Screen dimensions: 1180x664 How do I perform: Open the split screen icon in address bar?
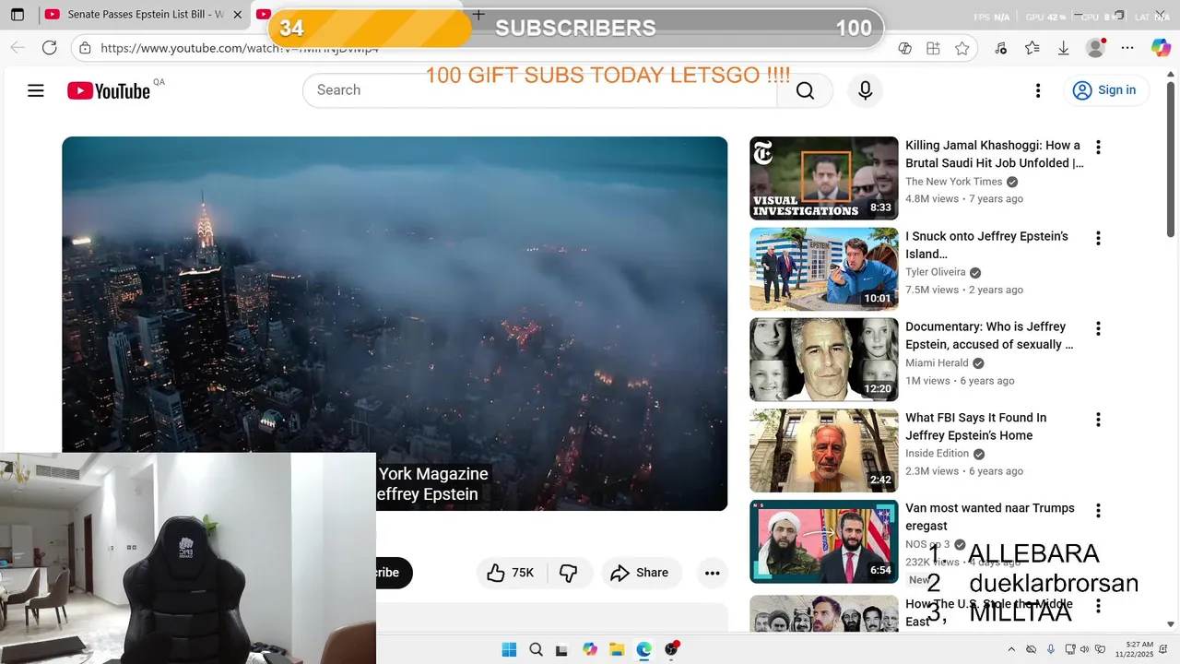[x=905, y=48]
